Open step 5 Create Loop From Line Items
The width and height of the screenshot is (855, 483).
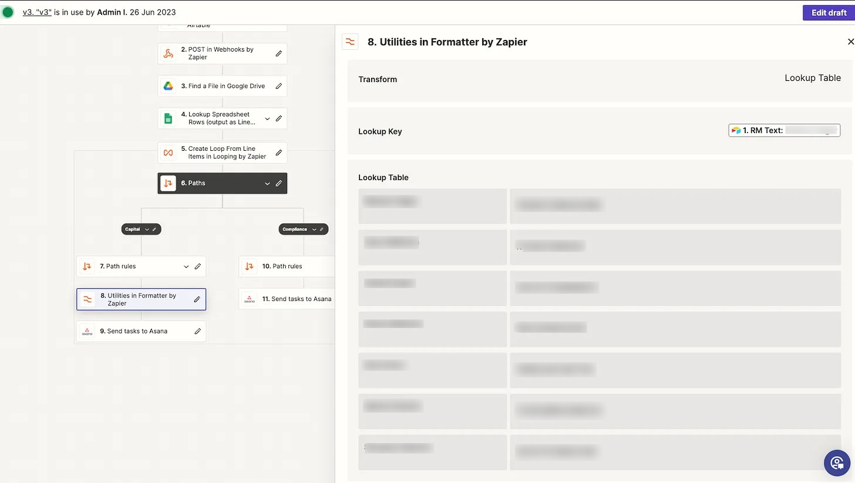click(222, 153)
